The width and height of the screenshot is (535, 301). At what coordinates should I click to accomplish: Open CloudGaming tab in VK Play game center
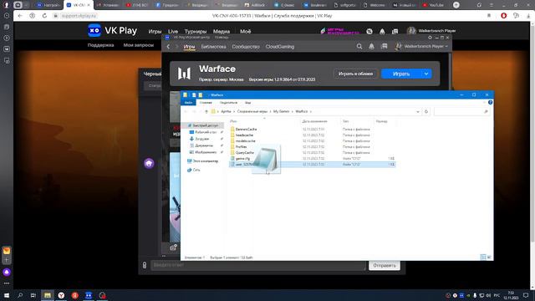coord(280,47)
